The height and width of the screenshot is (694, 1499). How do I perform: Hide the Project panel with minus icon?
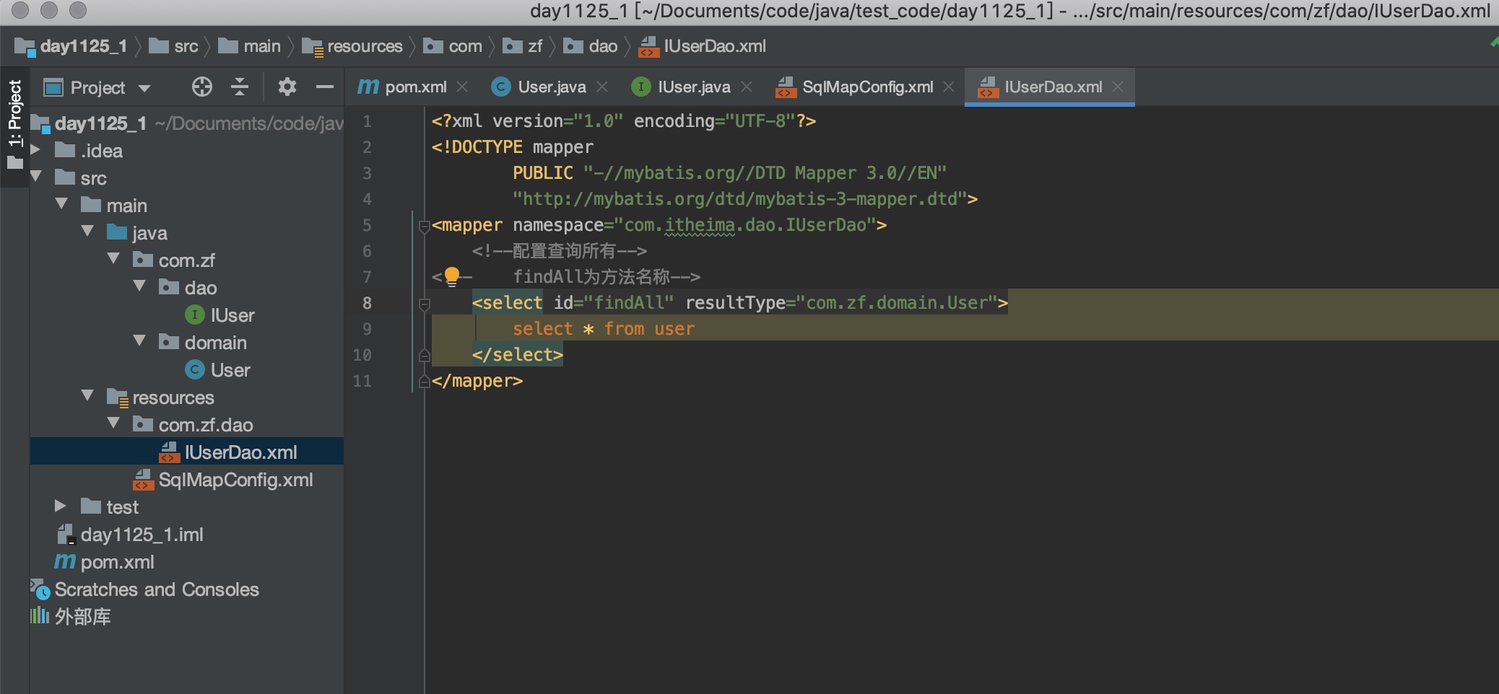[x=325, y=87]
